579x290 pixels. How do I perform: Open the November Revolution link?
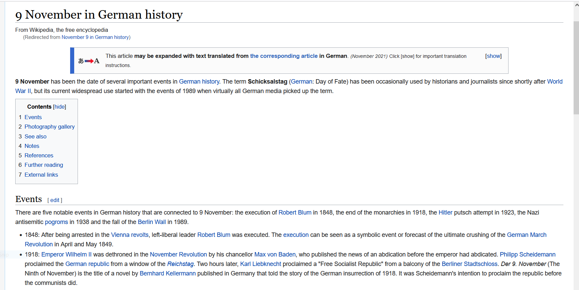(x=178, y=254)
